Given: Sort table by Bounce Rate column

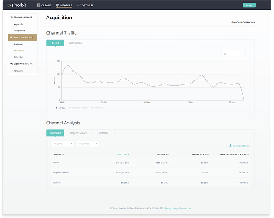Looking at the screenshot, I should [200, 154].
